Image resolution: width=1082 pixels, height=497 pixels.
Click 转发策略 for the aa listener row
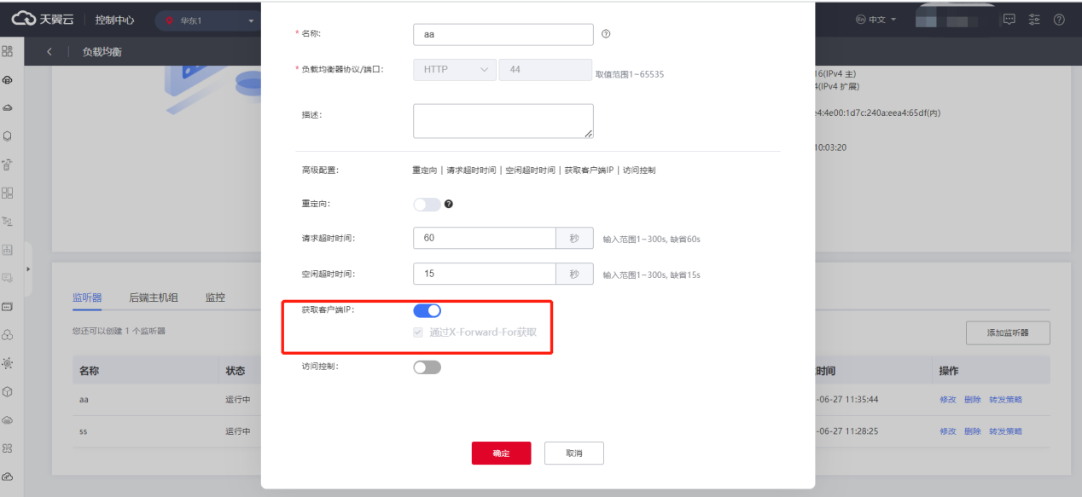[x=1005, y=399]
